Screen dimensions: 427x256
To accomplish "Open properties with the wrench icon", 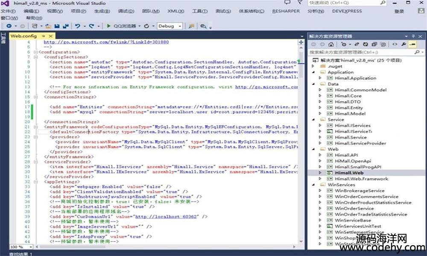I will (404, 44).
